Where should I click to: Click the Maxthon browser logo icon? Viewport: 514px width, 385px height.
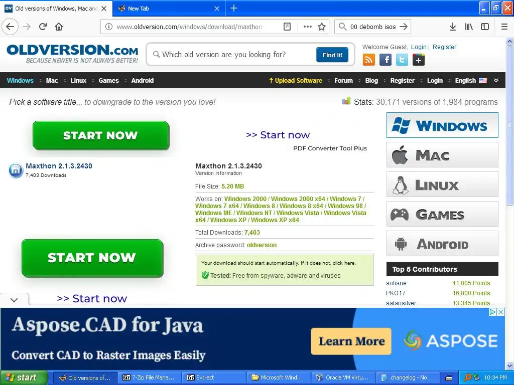pyautogui.click(x=16, y=170)
